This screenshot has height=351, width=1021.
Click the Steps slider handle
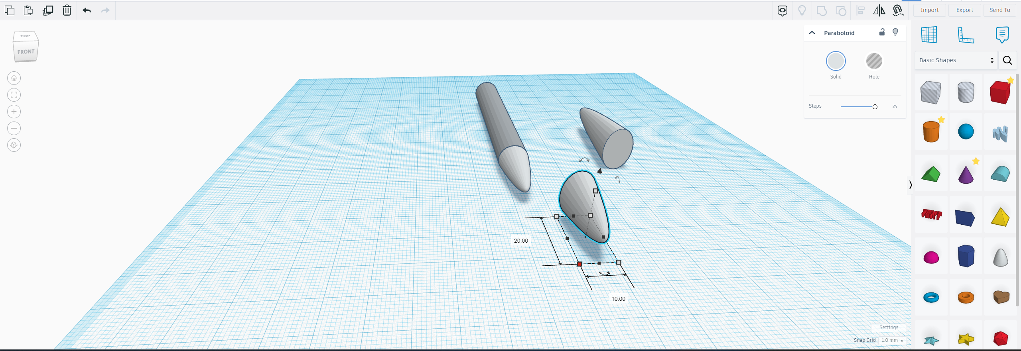click(875, 107)
